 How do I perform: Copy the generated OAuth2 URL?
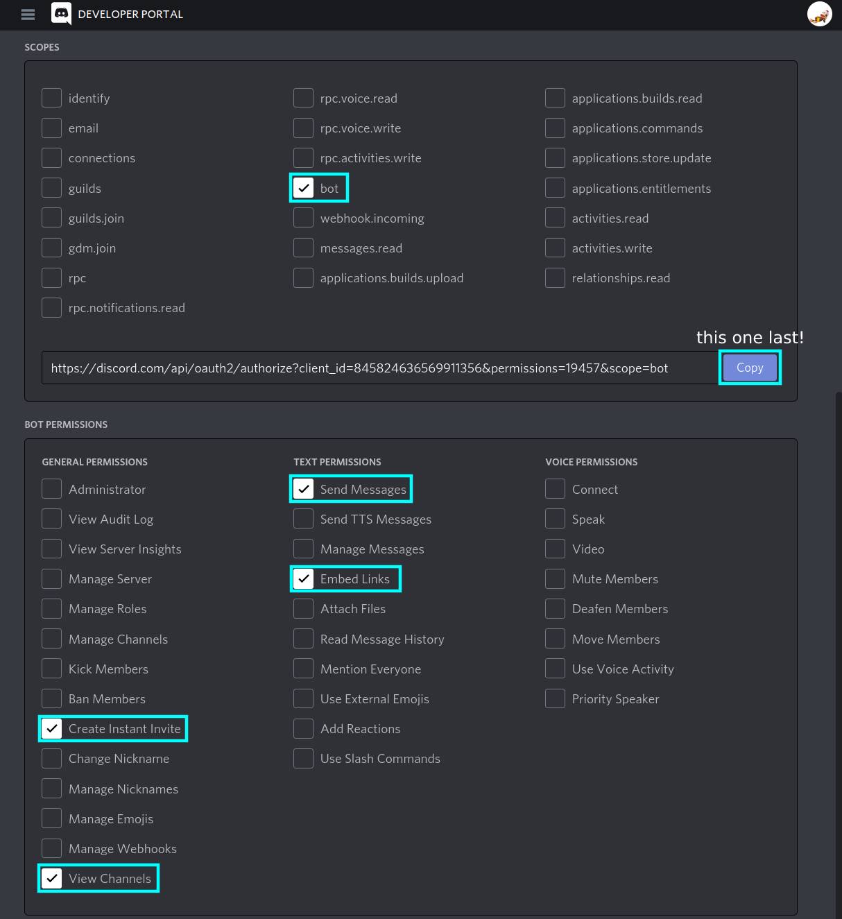(x=750, y=368)
